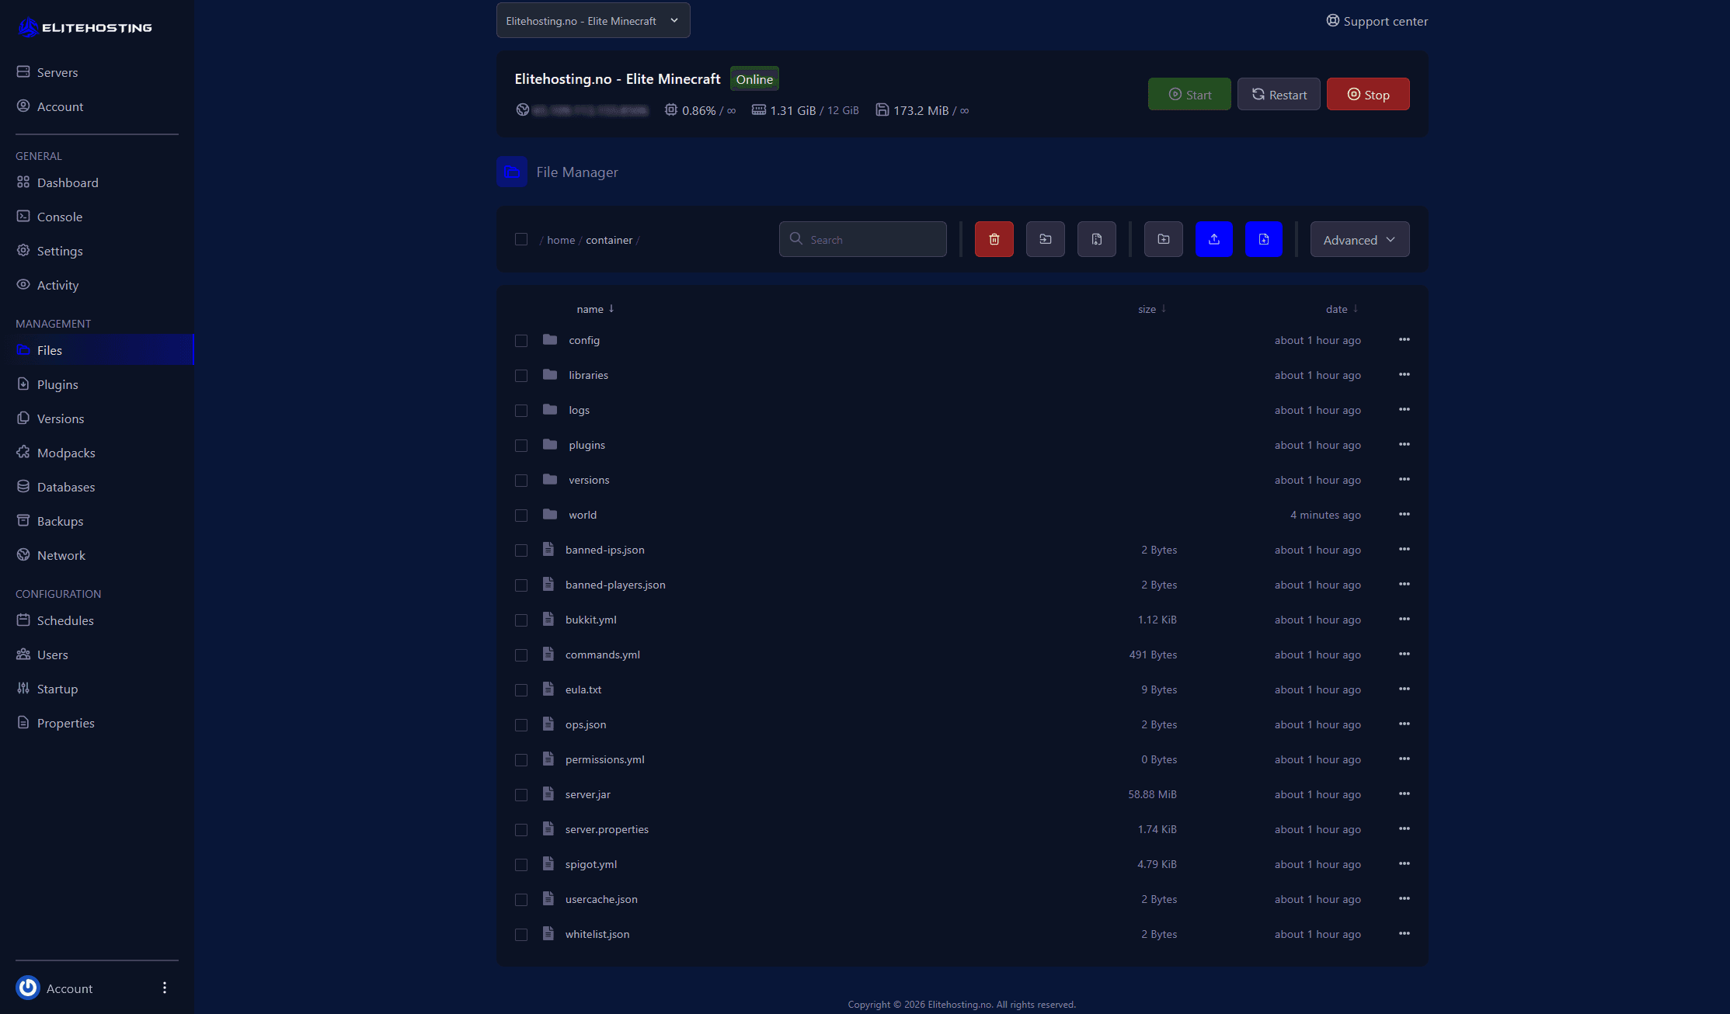Stop the server

coord(1368,94)
